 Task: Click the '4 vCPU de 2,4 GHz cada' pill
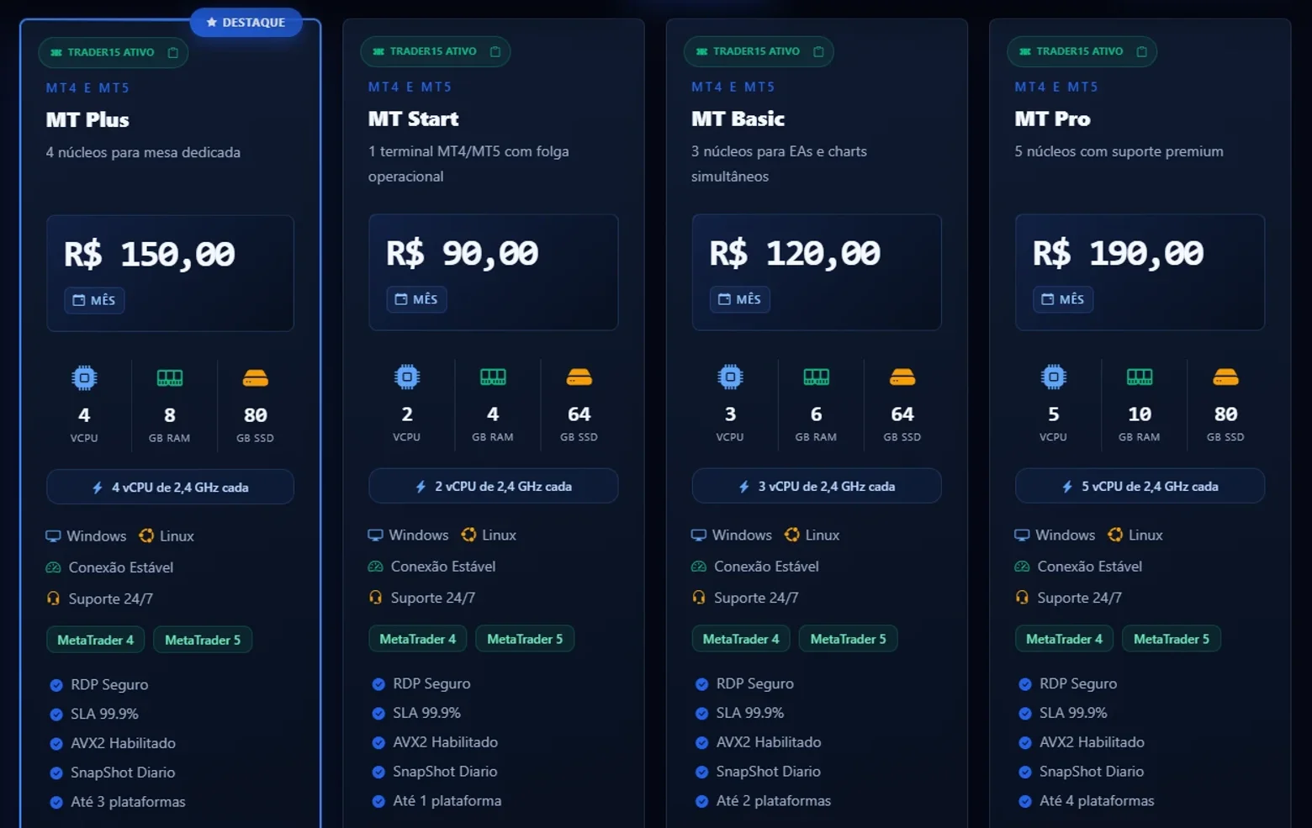coord(170,488)
